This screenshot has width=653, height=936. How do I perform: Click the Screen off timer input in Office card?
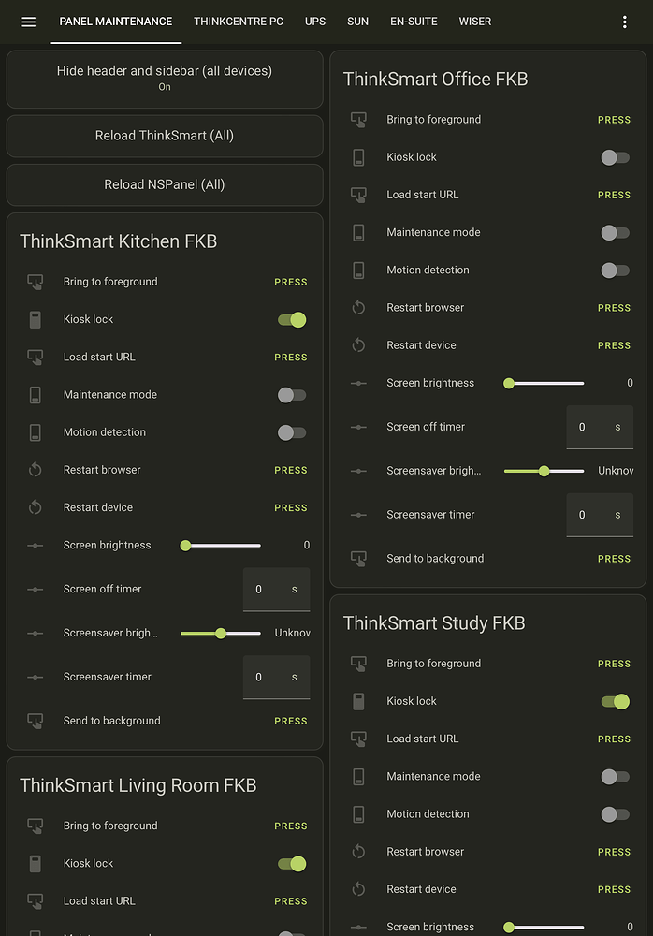click(600, 426)
